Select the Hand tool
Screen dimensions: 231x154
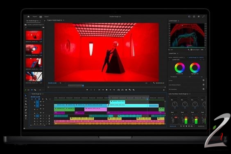pyautogui.click(x=26, y=115)
